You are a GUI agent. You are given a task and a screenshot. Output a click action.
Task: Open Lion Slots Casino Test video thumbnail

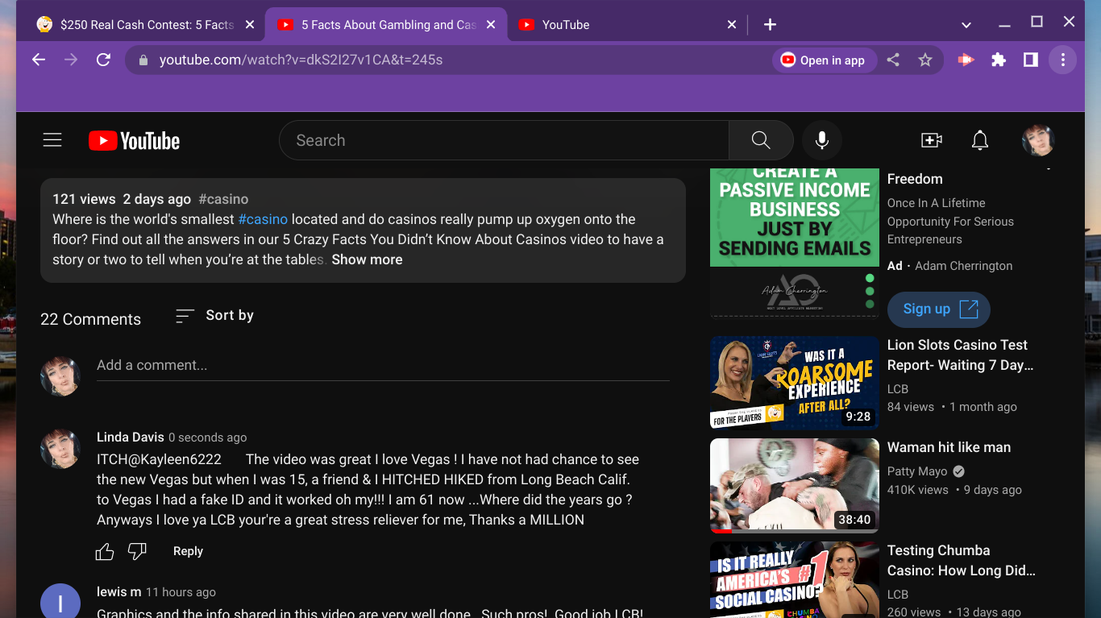(x=794, y=383)
